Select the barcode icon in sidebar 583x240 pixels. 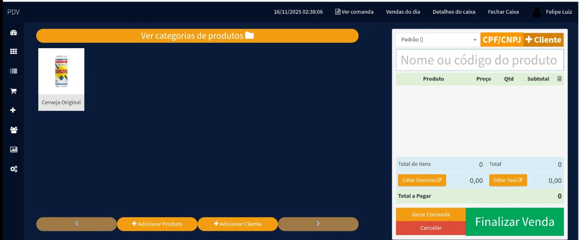point(14,71)
